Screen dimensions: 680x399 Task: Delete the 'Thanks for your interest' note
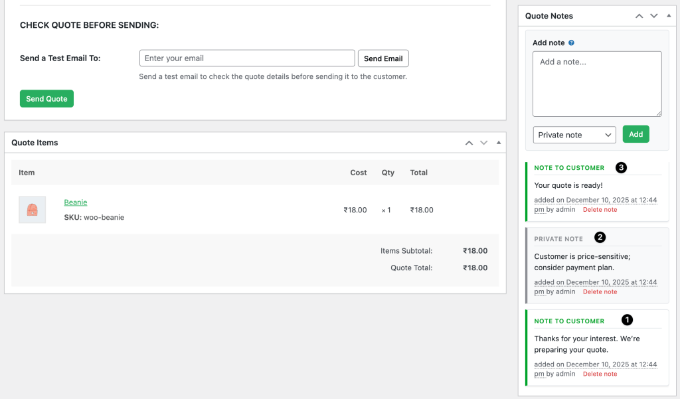[600, 374]
